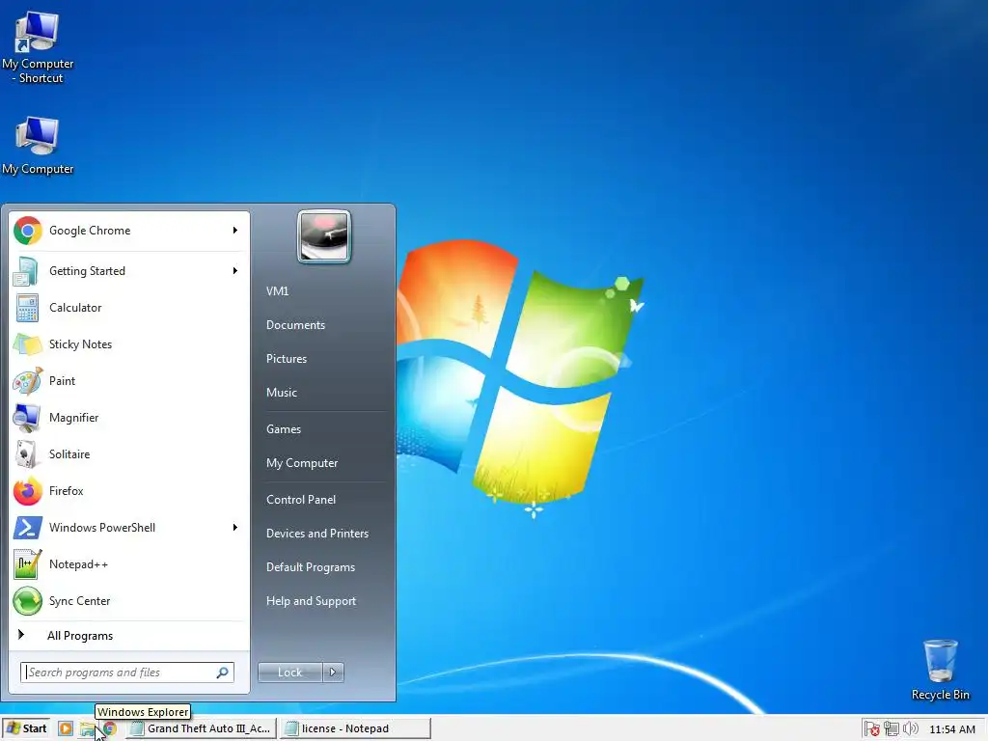Switch to the license - Notepad taskbar window
Screen dimensions: 988x741
[355, 728]
